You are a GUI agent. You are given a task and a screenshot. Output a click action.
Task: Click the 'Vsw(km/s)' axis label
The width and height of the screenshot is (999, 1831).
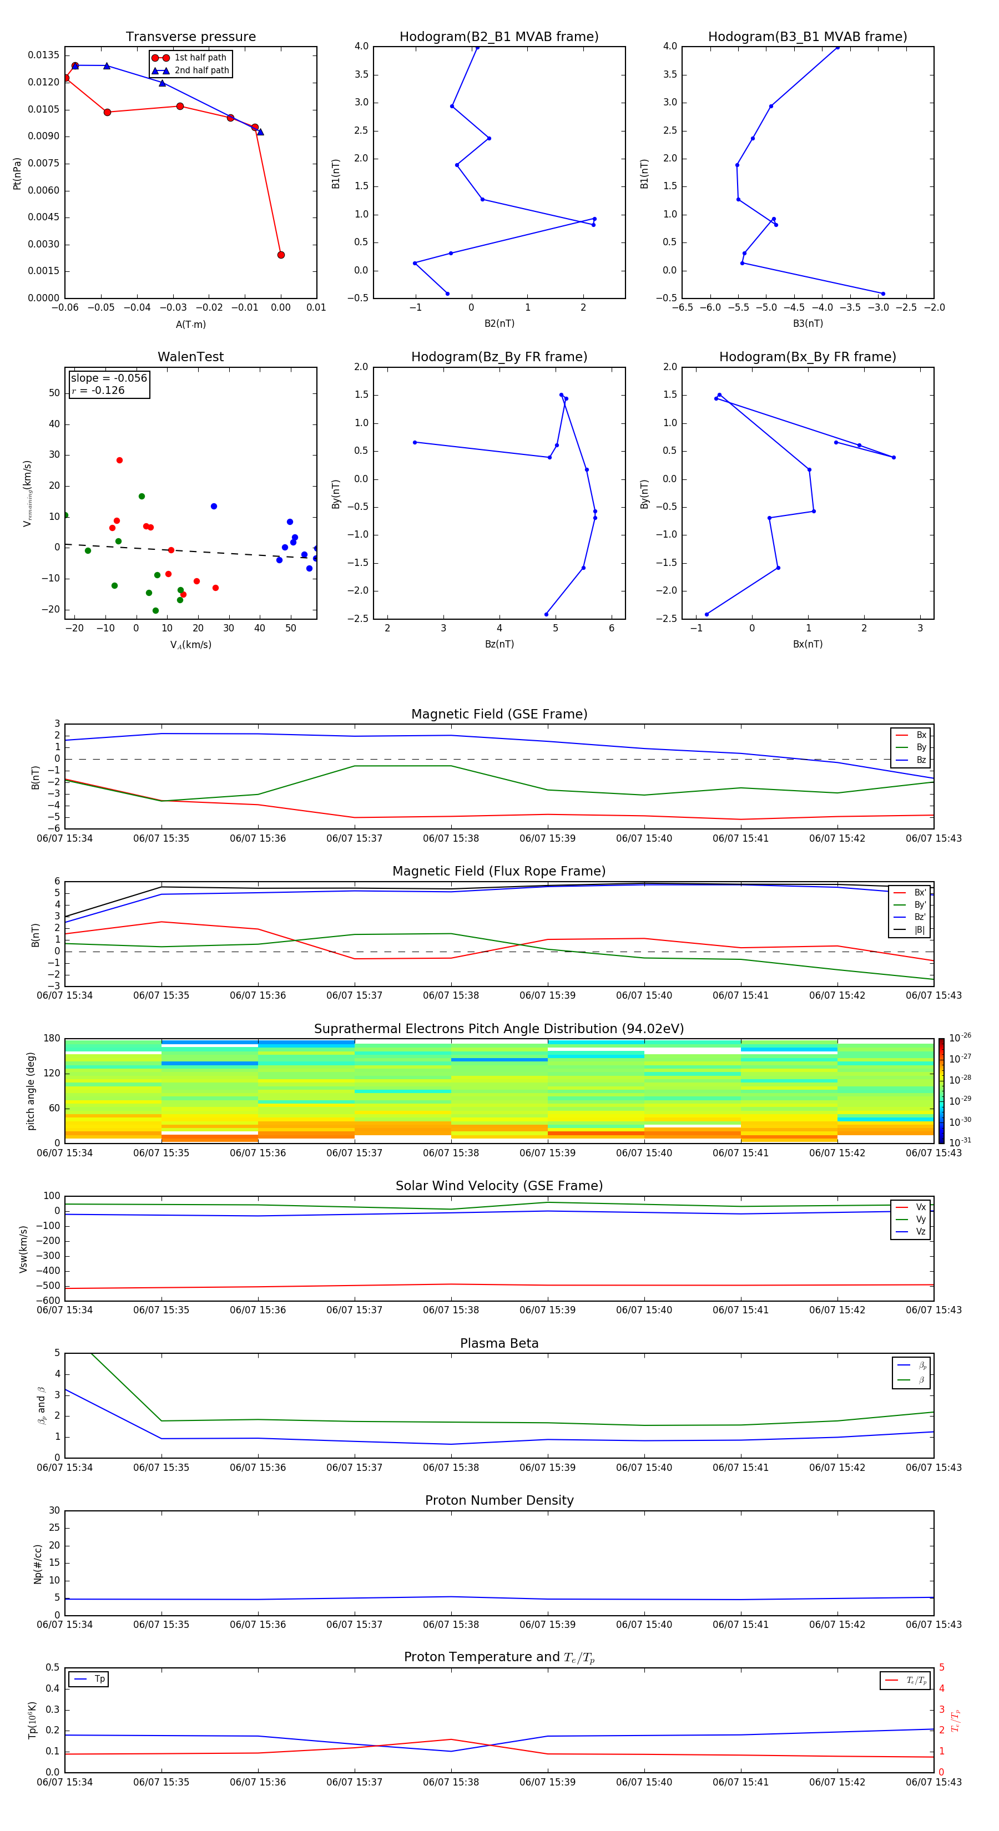pyautogui.click(x=23, y=1248)
